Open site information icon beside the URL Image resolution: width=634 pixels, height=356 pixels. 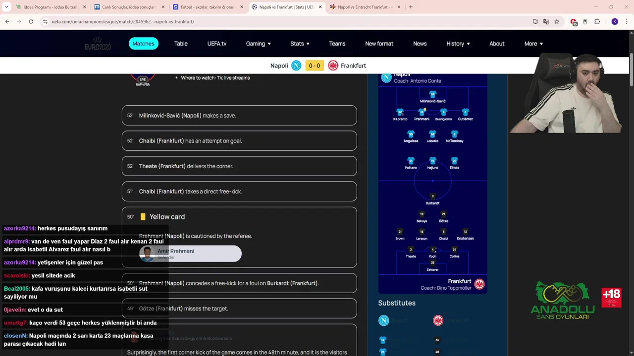click(x=45, y=22)
